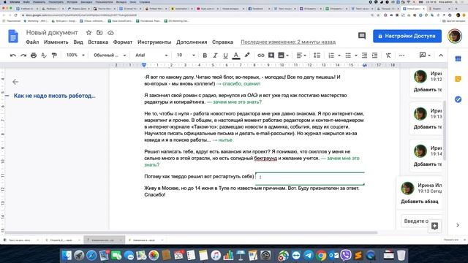The image size is (468, 263).
Task: Open the font size 10 dropdown
Action: click(x=186, y=56)
